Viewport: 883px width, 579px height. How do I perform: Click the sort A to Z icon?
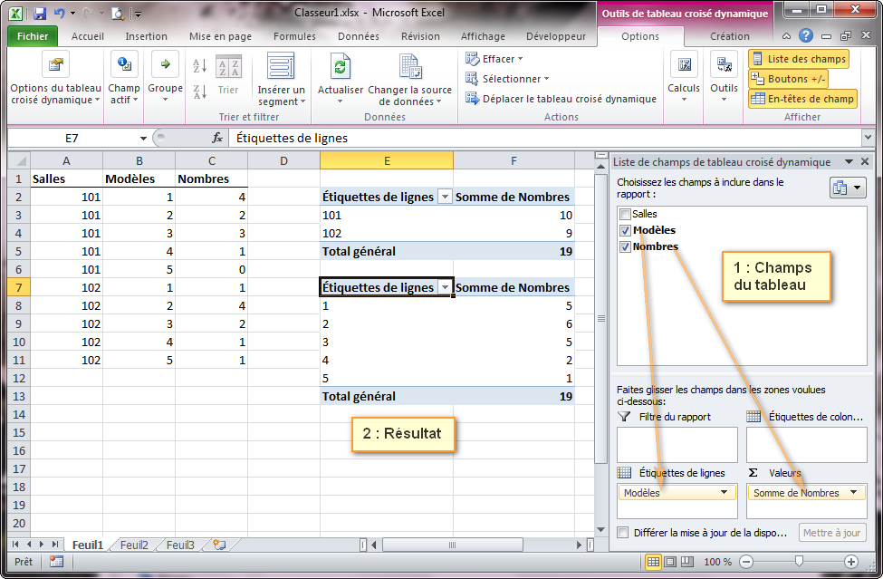200,67
